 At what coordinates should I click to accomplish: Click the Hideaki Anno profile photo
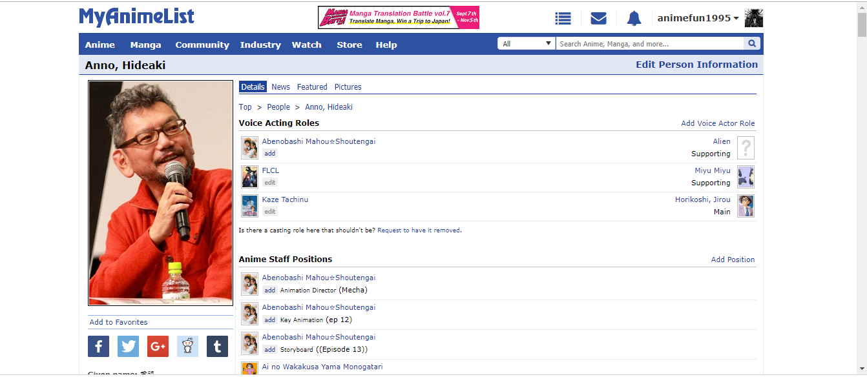161,193
